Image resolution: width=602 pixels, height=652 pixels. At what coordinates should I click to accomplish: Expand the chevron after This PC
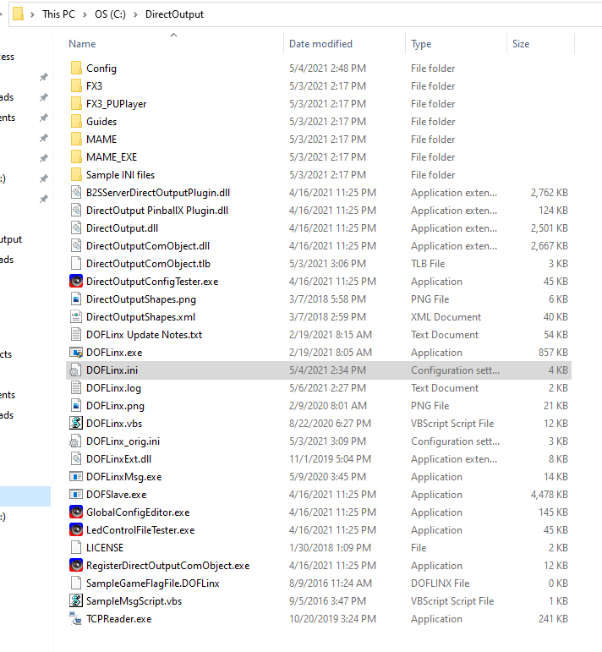(85, 14)
